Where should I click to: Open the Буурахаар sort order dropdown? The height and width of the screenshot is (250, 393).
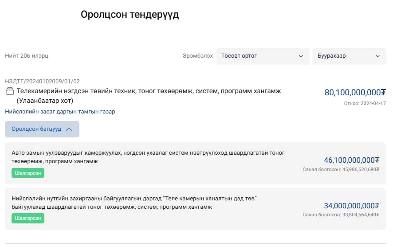coord(349,56)
